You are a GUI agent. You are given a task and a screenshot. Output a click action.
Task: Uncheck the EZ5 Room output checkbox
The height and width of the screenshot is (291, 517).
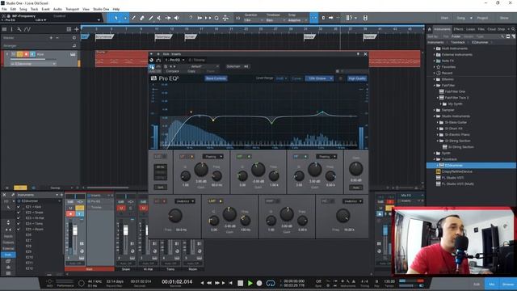pyautogui.click(x=19, y=229)
